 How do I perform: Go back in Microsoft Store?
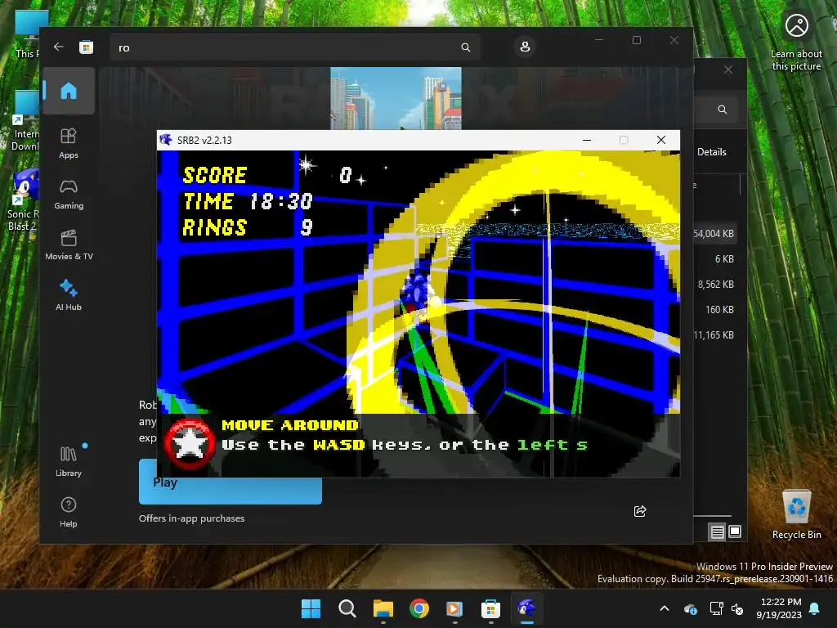[x=59, y=47]
